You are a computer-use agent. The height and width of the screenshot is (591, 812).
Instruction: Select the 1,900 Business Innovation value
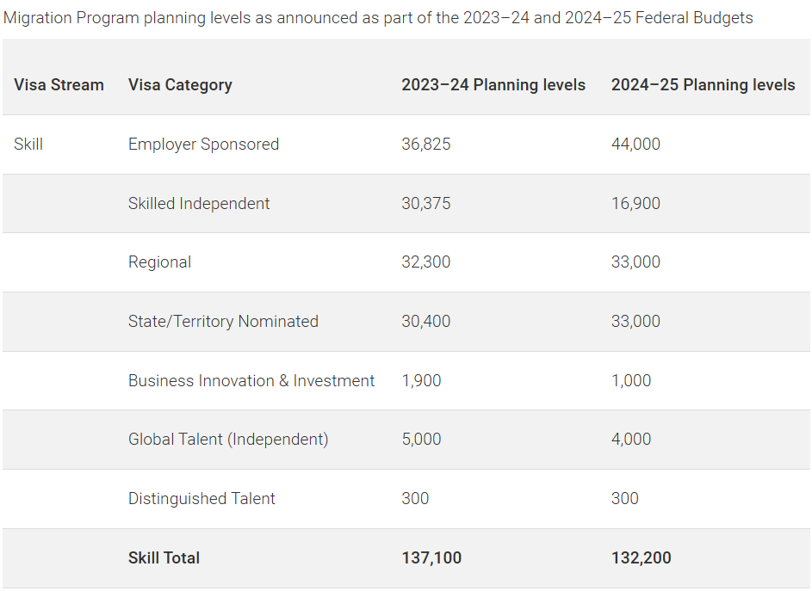point(421,380)
